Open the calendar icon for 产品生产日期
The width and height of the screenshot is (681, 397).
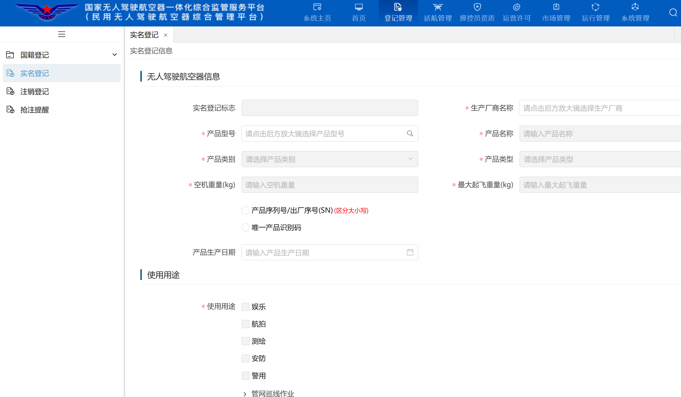click(410, 252)
